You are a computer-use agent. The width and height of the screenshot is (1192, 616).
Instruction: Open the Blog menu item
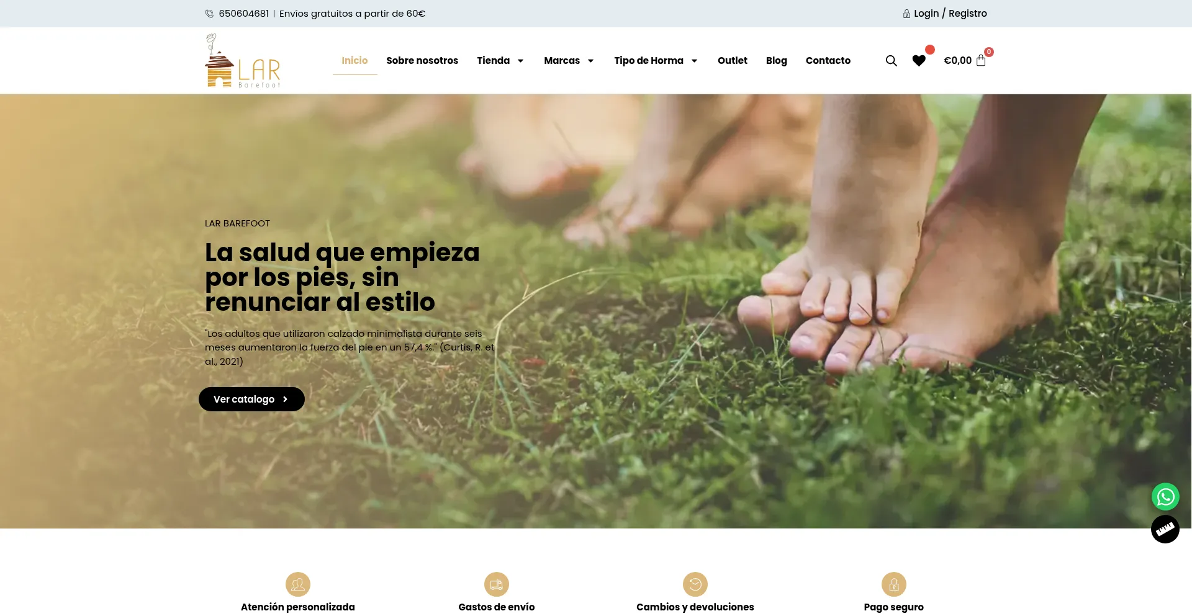pos(777,61)
